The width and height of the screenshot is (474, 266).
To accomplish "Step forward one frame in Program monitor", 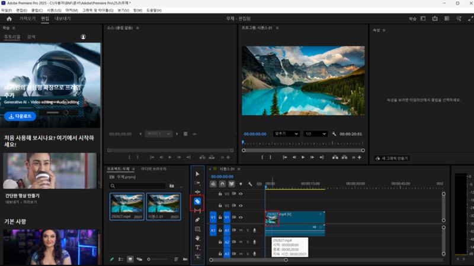I will [312, 157].
